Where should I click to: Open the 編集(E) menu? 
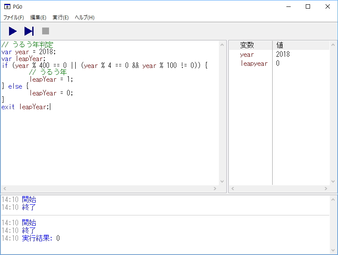[x=38, y=18]
